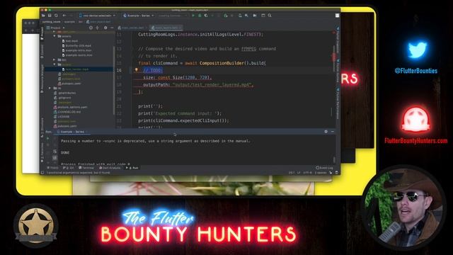Click the Debug bug icon in toolbar
Screen dimensions: 453x255
tap(200, 16)
